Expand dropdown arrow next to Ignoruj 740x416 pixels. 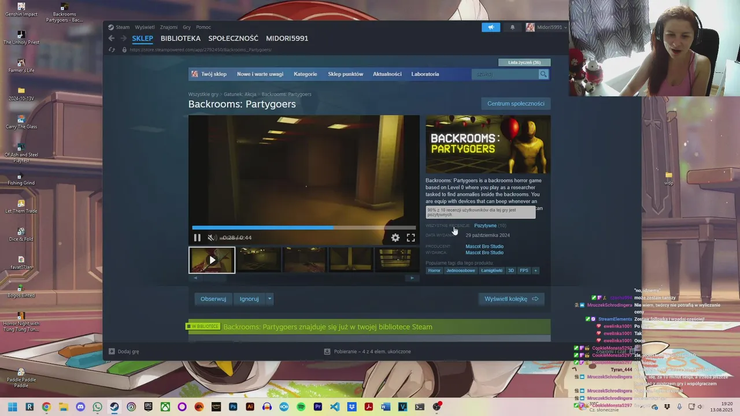[x=269, y=299]
